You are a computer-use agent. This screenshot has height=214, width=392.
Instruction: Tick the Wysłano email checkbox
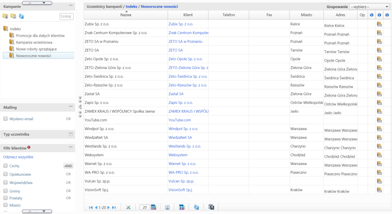tap(5, 119)
